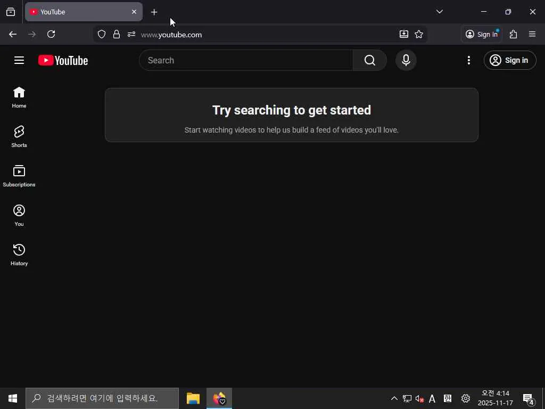Click the Windows taskbar search box
The height and width of the screenshot is (409, 545).
(102, 398)
